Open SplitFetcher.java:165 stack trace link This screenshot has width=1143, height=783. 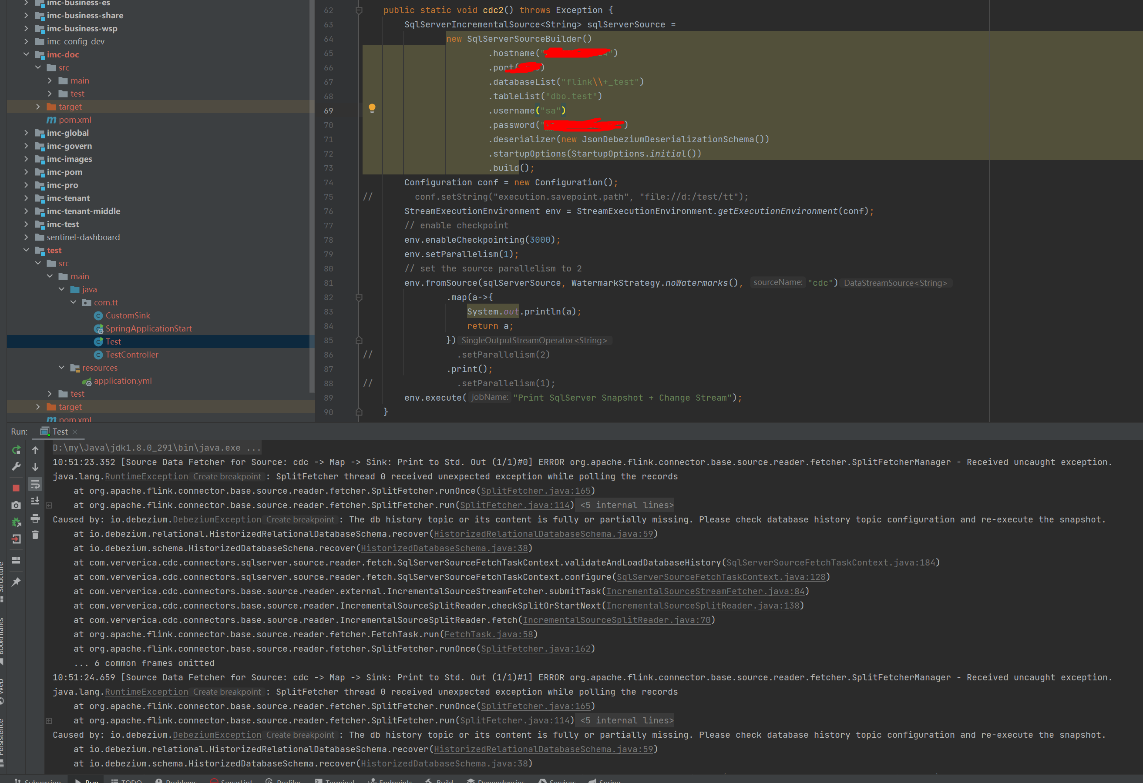(535, 491)
